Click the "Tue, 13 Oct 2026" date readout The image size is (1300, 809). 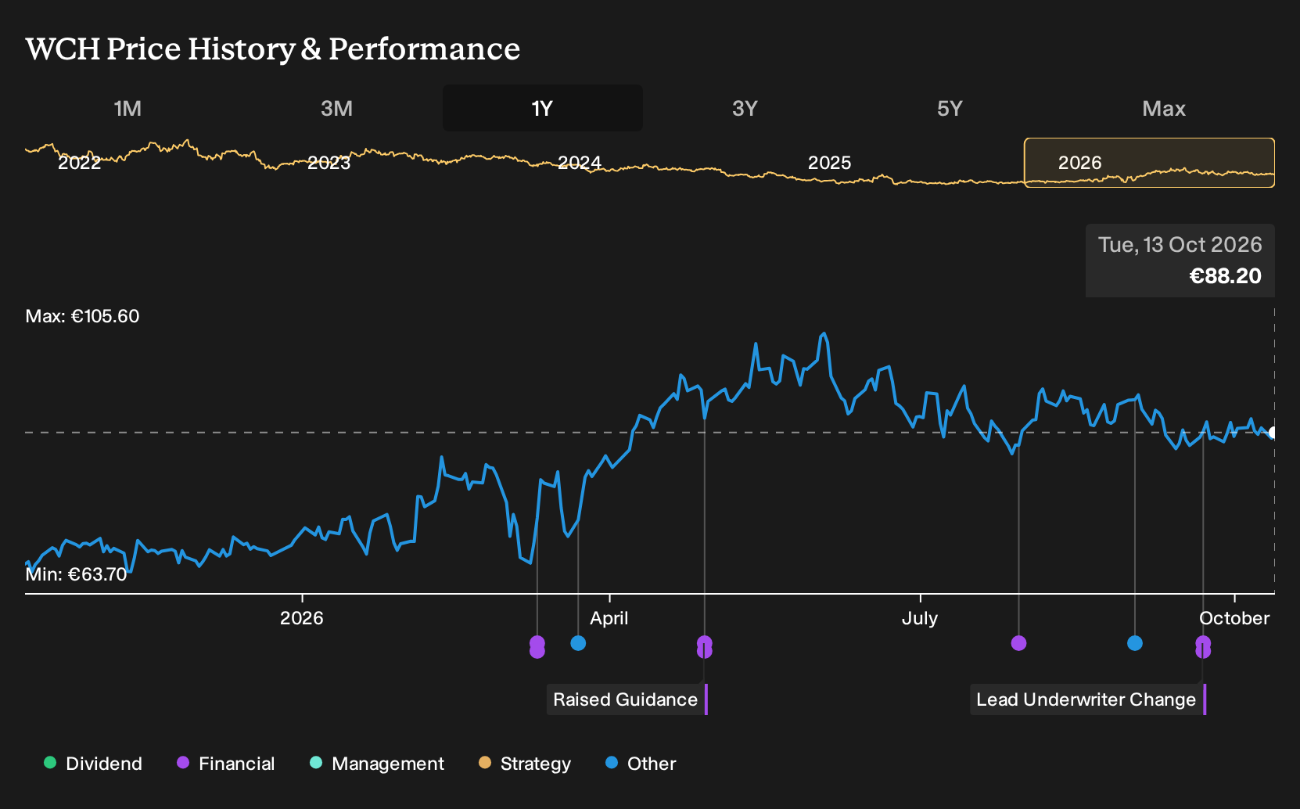(x=1180, y=245)
